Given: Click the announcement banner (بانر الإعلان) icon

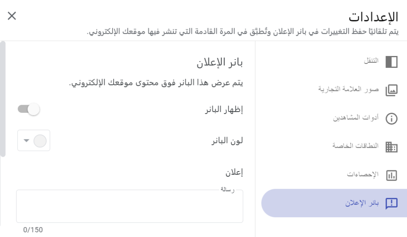Looking at the screenshot, I should point(391,203).
